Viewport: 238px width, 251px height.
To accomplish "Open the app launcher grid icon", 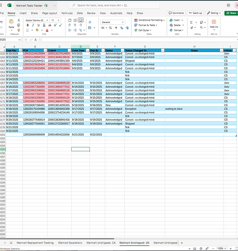I will [x=1, y=5].
